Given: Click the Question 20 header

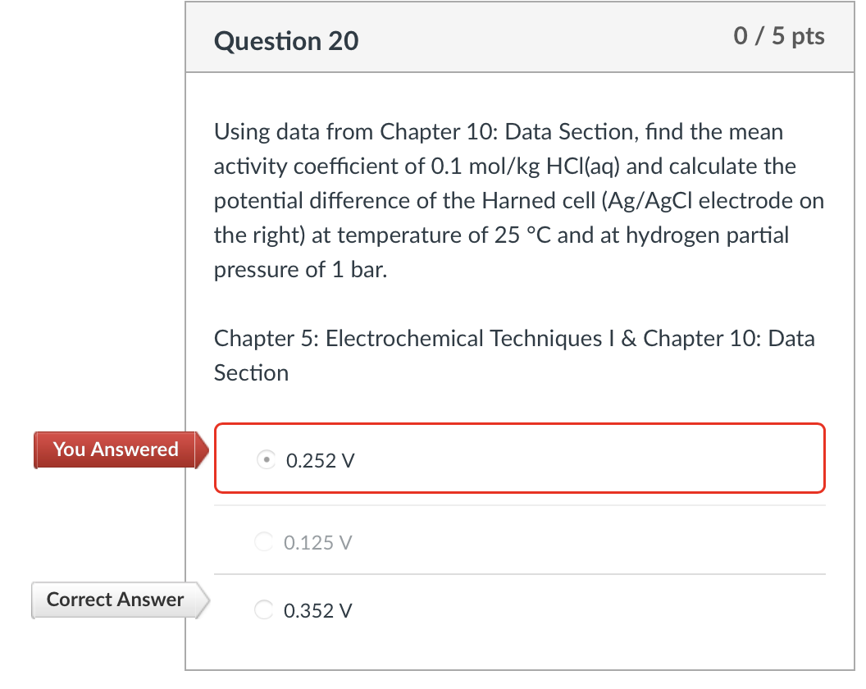Looking at the screenshot, I should [x=285, y=41].
